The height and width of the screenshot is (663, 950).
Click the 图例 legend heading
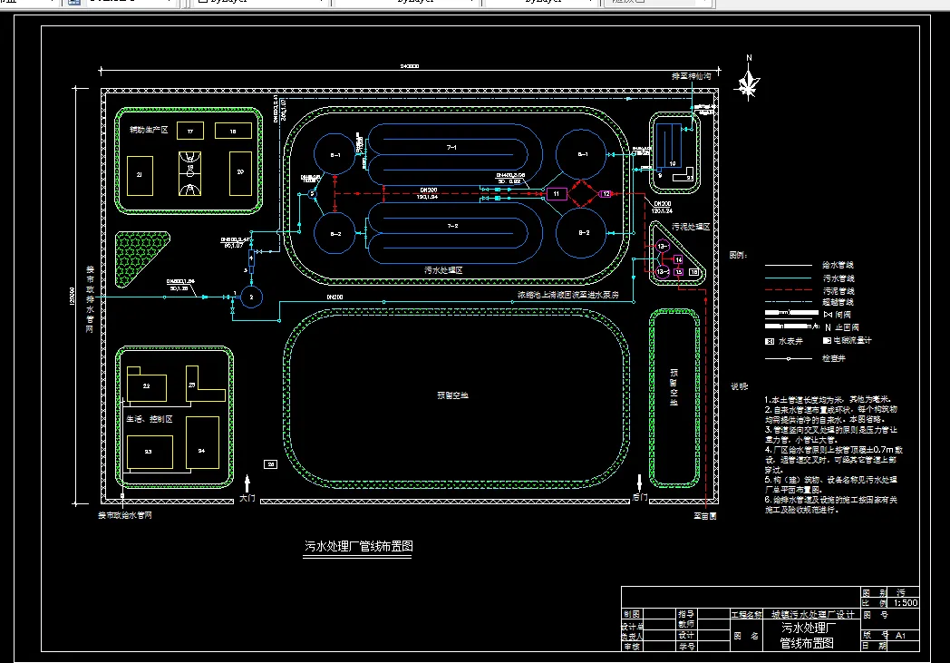(738, 255)
